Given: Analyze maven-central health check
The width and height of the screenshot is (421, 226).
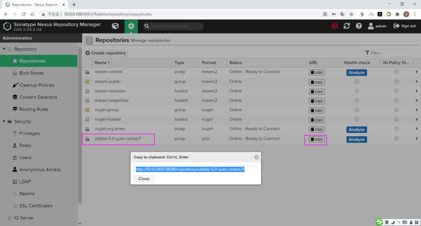Looking at the screenshot, I should coord(356,73).
